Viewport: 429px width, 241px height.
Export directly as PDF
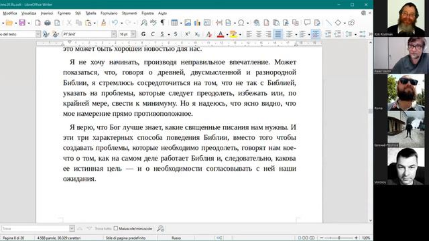38,23
